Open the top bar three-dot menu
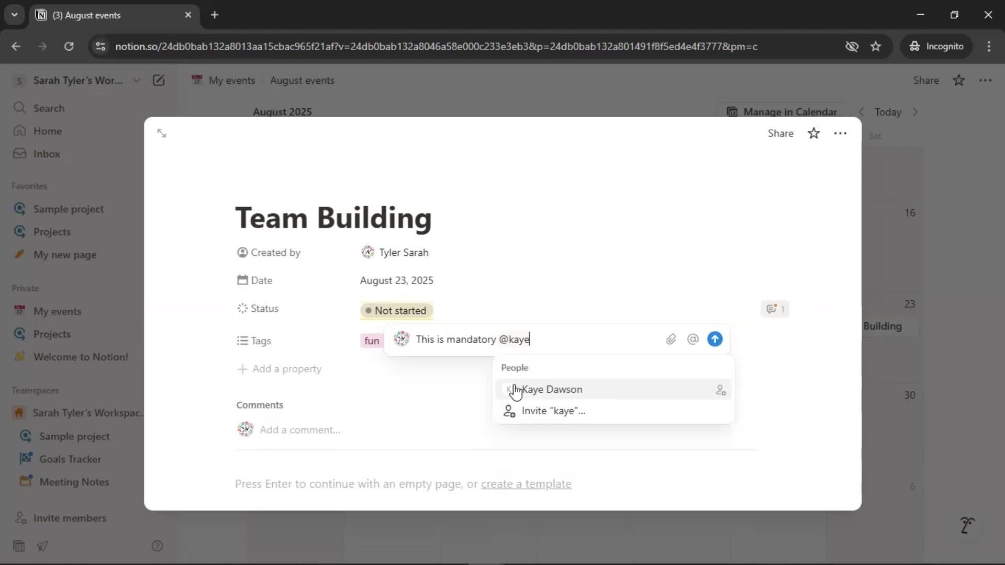Viewport: 1005px width, 565px height. click(985, 80)
